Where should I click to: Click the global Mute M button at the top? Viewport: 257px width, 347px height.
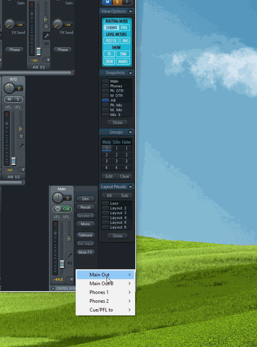pos(107,2)
